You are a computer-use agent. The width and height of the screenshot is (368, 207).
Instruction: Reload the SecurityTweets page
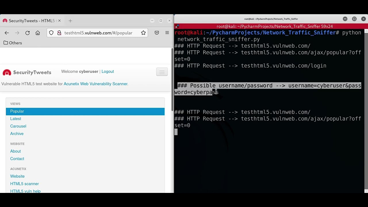click(x=28, y=33)
